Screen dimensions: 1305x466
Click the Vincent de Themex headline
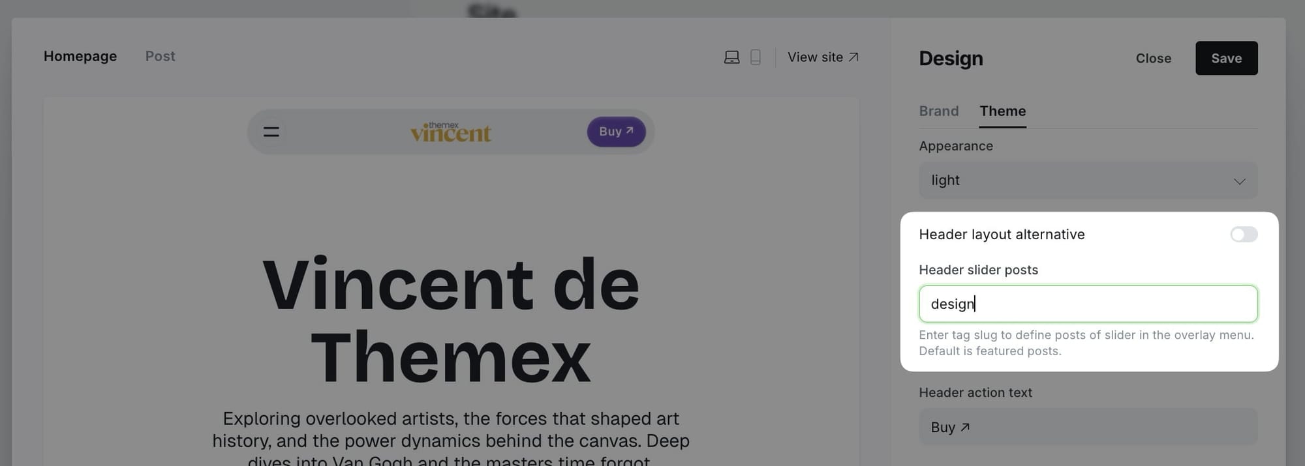click(x=451, y=321)
